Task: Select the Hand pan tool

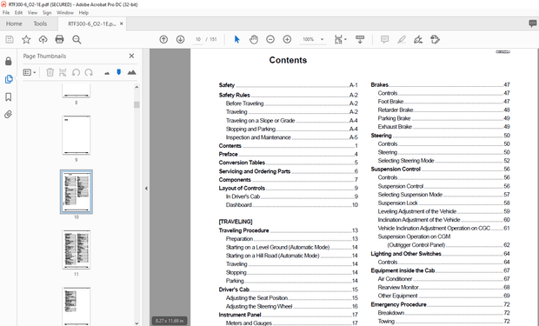Action: (254, 39)
